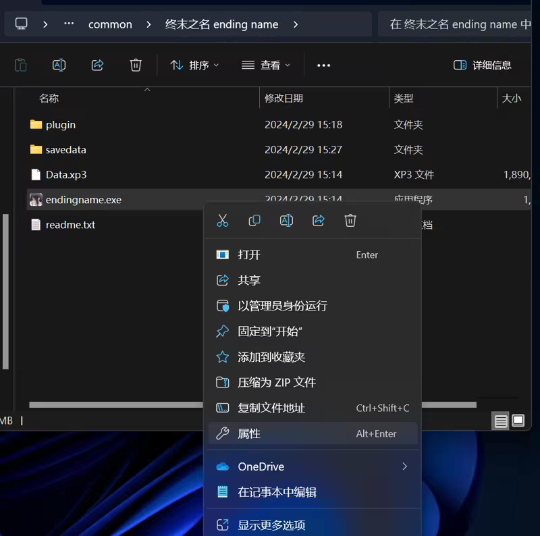Click the Copy icon in context menu
The image size is (540, 536).
point(254,220)
